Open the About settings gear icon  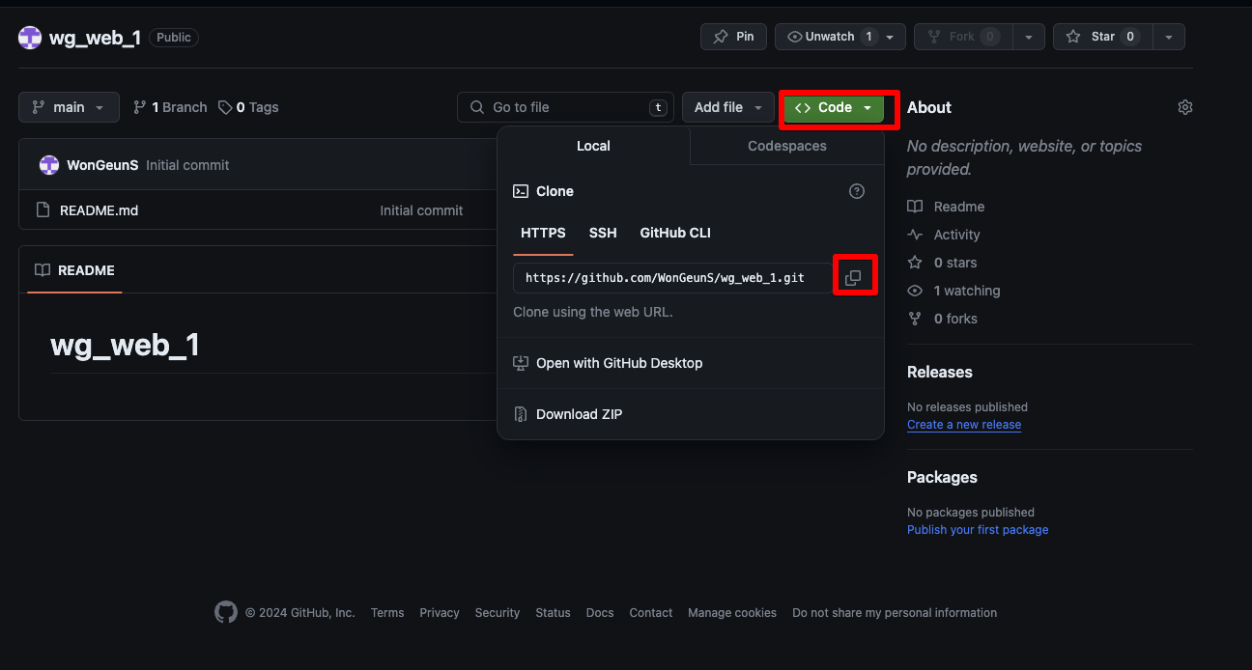[x=1185, y=107]
